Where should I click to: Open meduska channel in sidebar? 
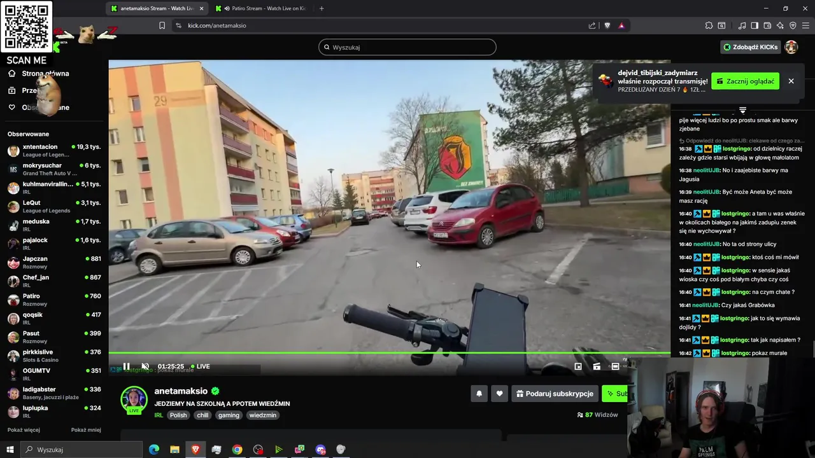pyautogui.click(x=54, y=225)
